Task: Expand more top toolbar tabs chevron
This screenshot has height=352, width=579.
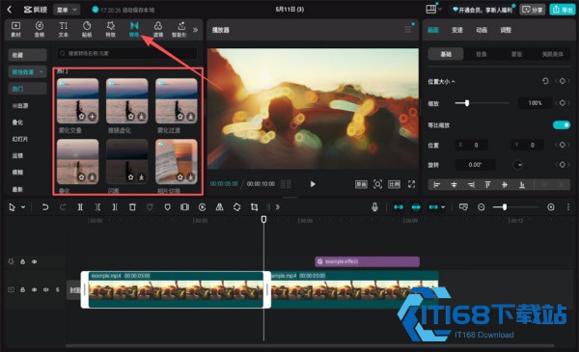Action: coord(195,30)
